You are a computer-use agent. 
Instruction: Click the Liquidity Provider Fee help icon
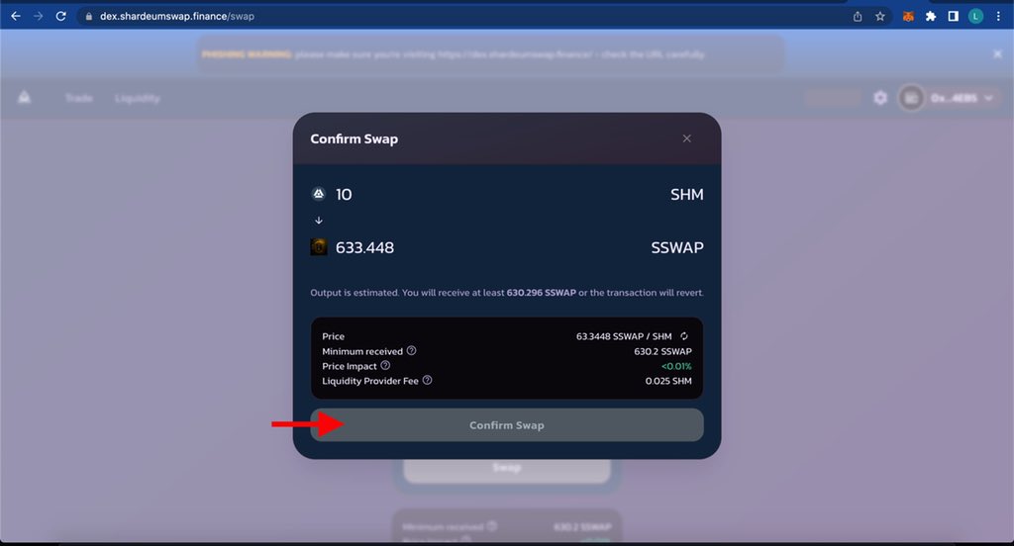coord(428,381)
